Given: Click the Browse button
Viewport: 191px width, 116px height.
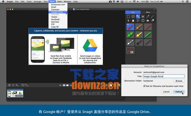Looking at the screenshot, I should 179,81.
